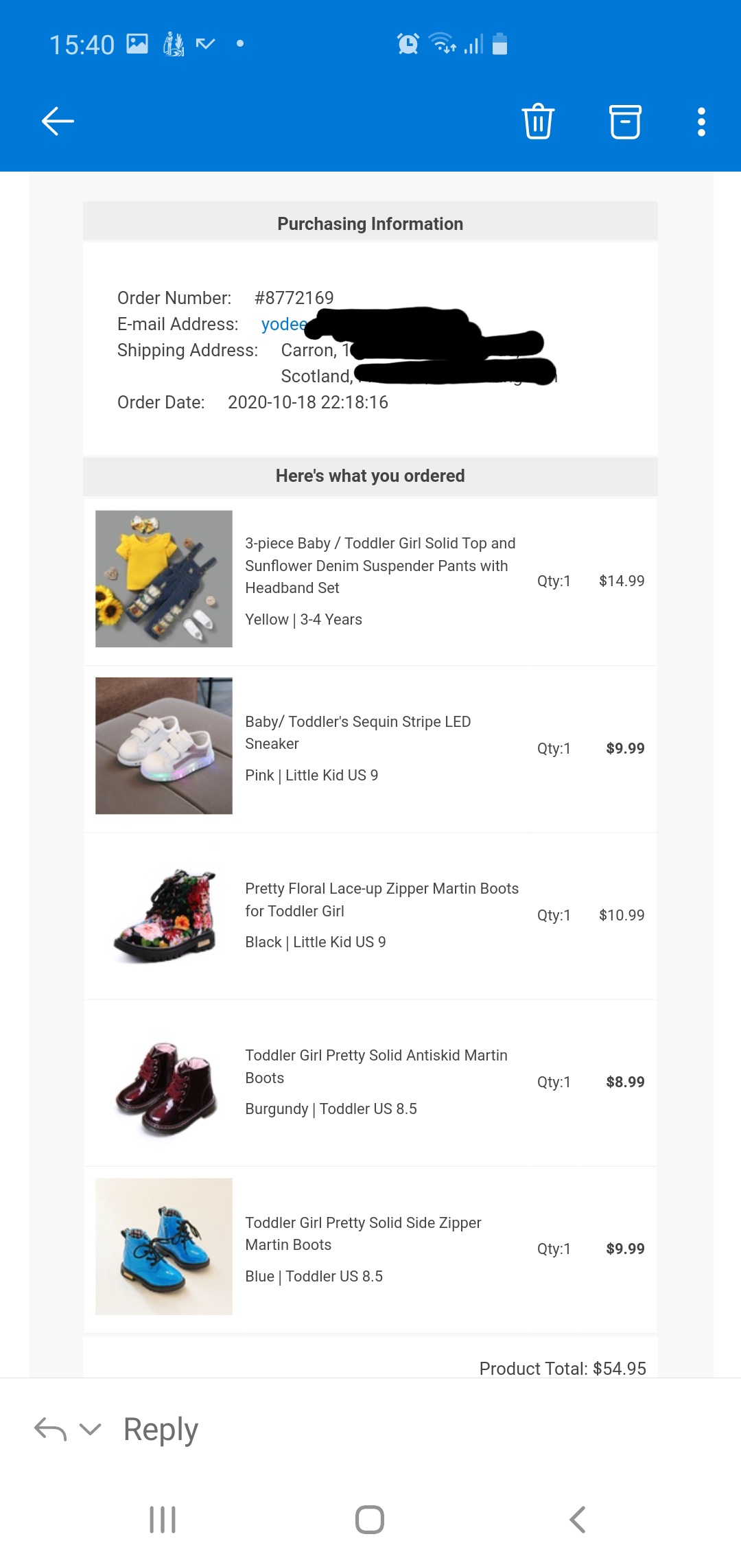Screen dimensions: 741x1565
Task: Tap the LED sneaker product image
Action: [164, 745]
